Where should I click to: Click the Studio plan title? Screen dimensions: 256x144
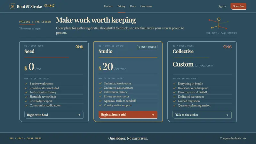(x=106, y=51)
